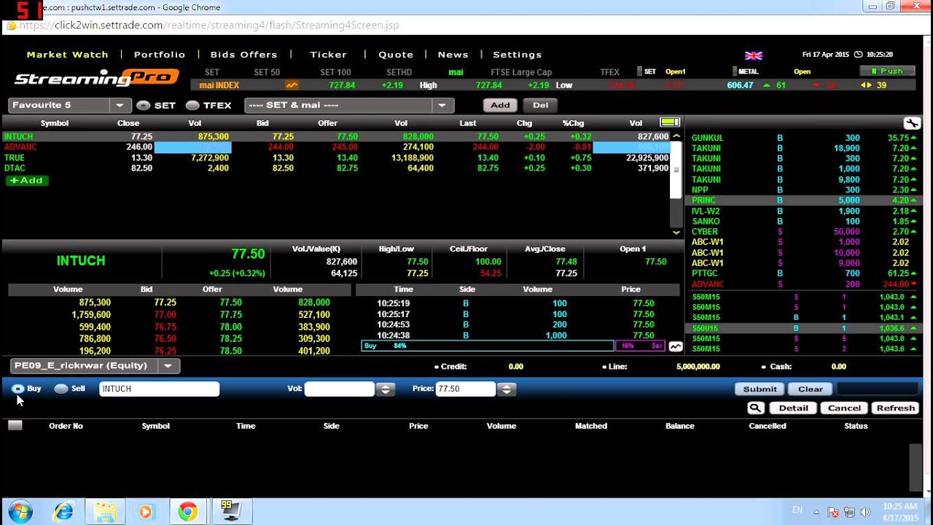This screenshot has width=933, height=525.
Task: Click the PRINC ticker entry
Action: point(805,201)
